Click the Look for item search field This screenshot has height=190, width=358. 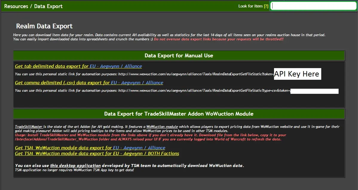[313, 6]
